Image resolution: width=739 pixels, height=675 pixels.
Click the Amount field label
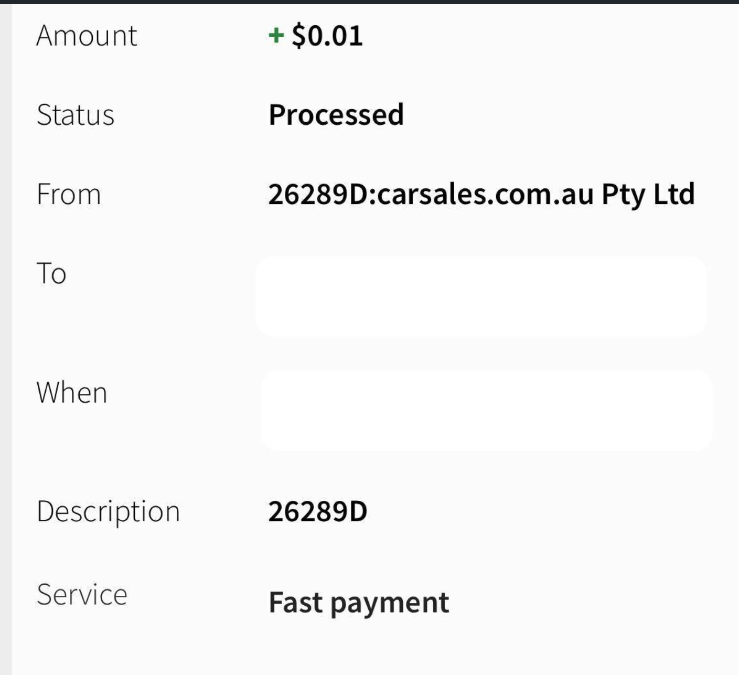click(x=87, y=36)
